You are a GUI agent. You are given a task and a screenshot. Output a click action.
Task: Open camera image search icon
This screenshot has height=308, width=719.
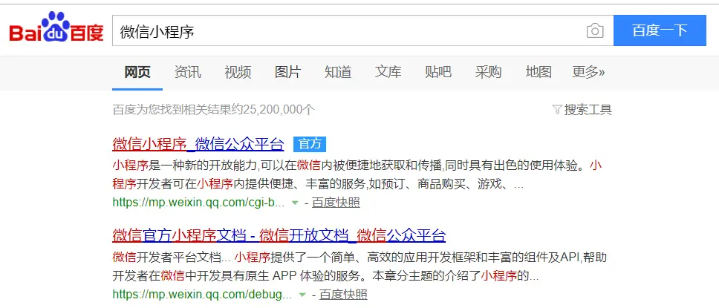tap(595, 30)
